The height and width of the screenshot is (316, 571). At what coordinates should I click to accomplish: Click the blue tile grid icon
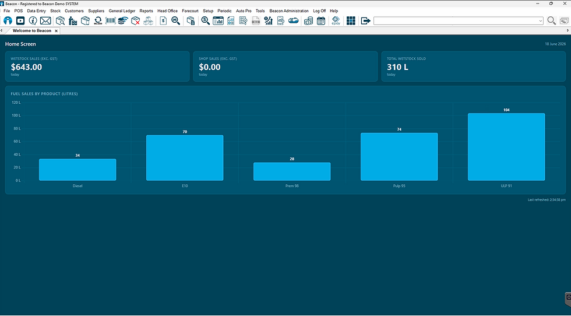pyautogui.click(x=351, y=21)
